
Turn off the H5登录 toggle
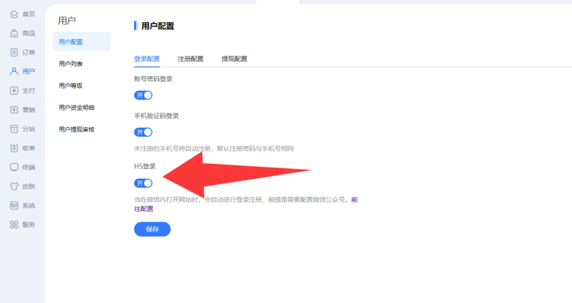coord(143,183)
